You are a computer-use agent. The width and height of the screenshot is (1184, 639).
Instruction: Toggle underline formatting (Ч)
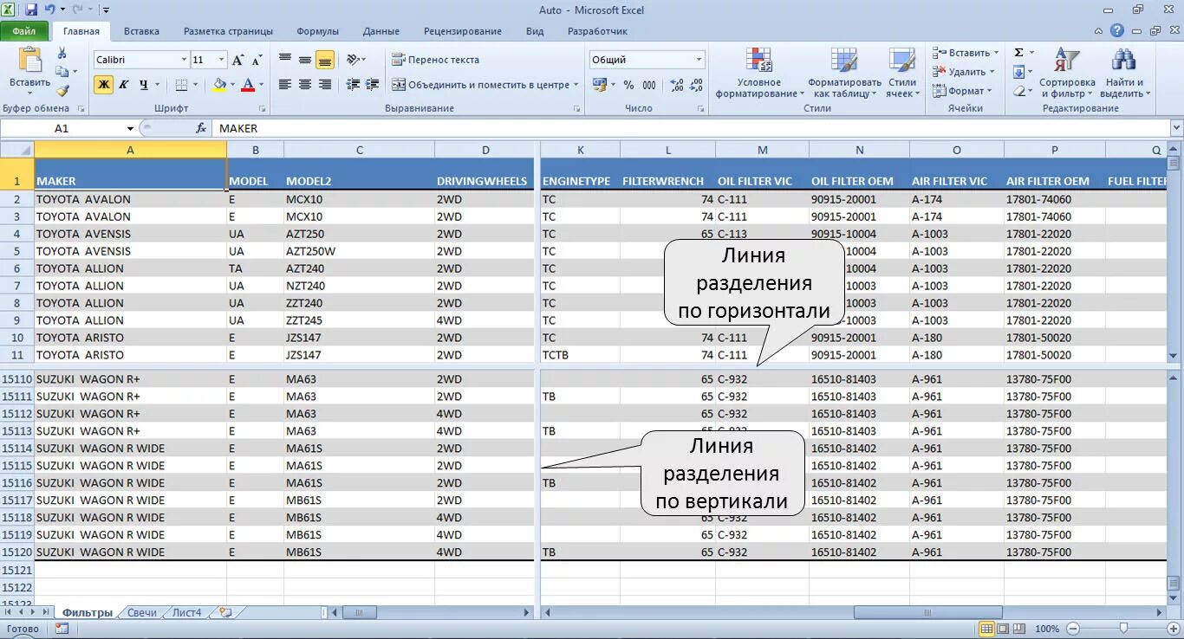click(143, 85)
